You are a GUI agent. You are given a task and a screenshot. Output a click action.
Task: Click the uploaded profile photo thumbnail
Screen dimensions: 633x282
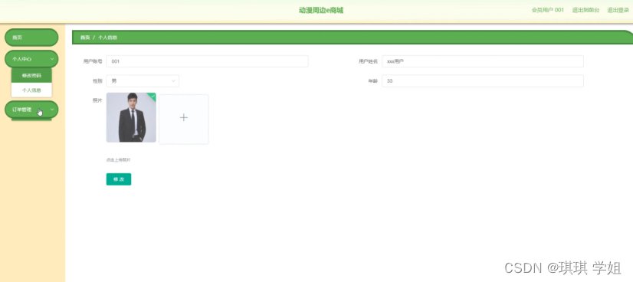pos(131,117)
